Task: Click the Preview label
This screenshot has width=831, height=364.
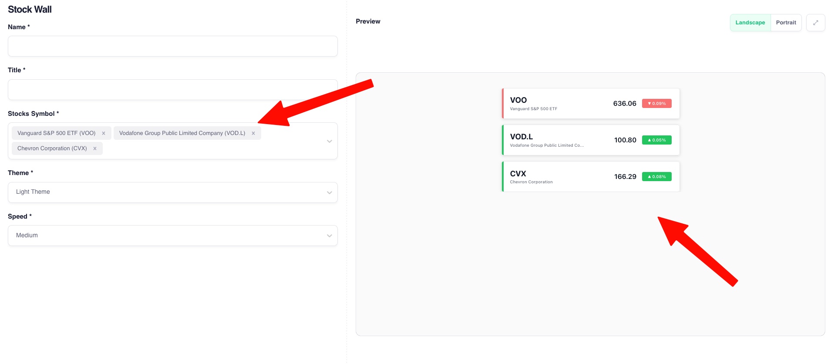Action: [x=368, y=21]
